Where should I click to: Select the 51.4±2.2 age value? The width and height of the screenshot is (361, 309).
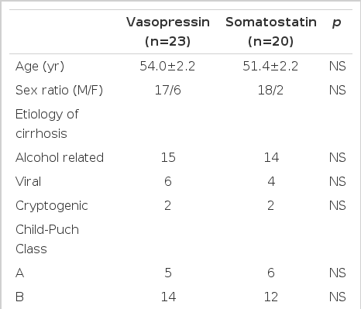tap(270, 66)
